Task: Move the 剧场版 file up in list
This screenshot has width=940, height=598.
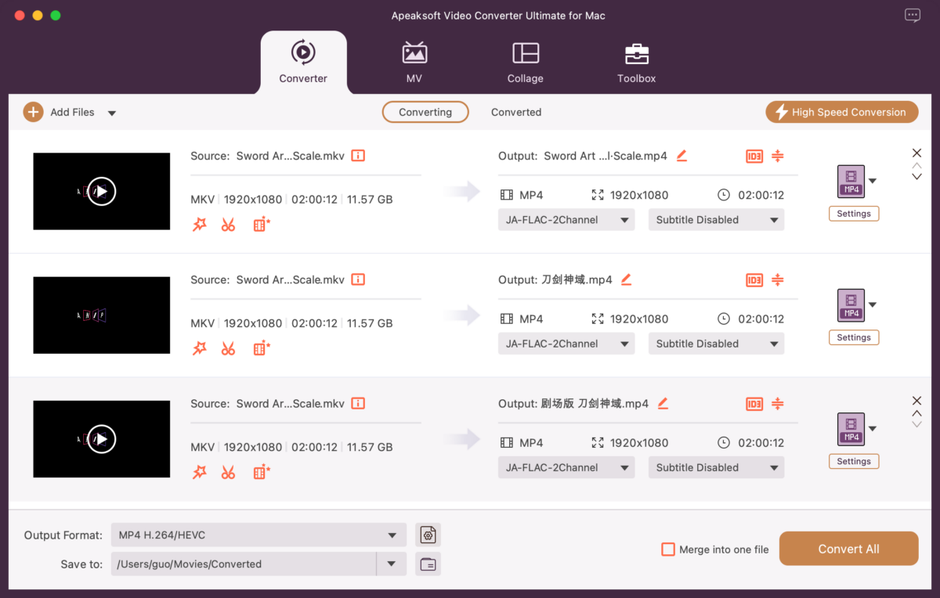Action: click(x=916, y=412)
